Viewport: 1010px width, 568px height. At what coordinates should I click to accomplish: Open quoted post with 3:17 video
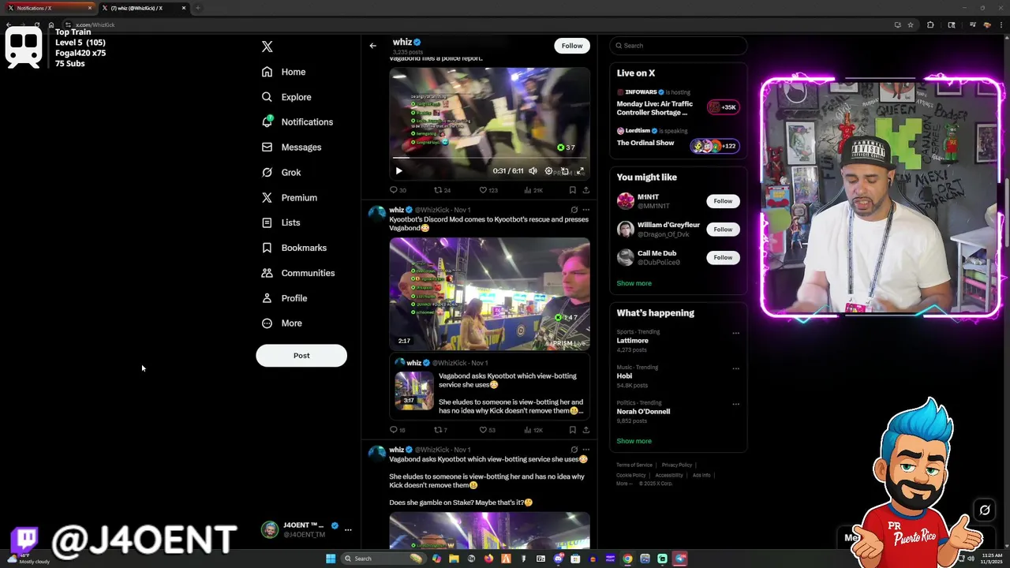[x=489, y=387]
